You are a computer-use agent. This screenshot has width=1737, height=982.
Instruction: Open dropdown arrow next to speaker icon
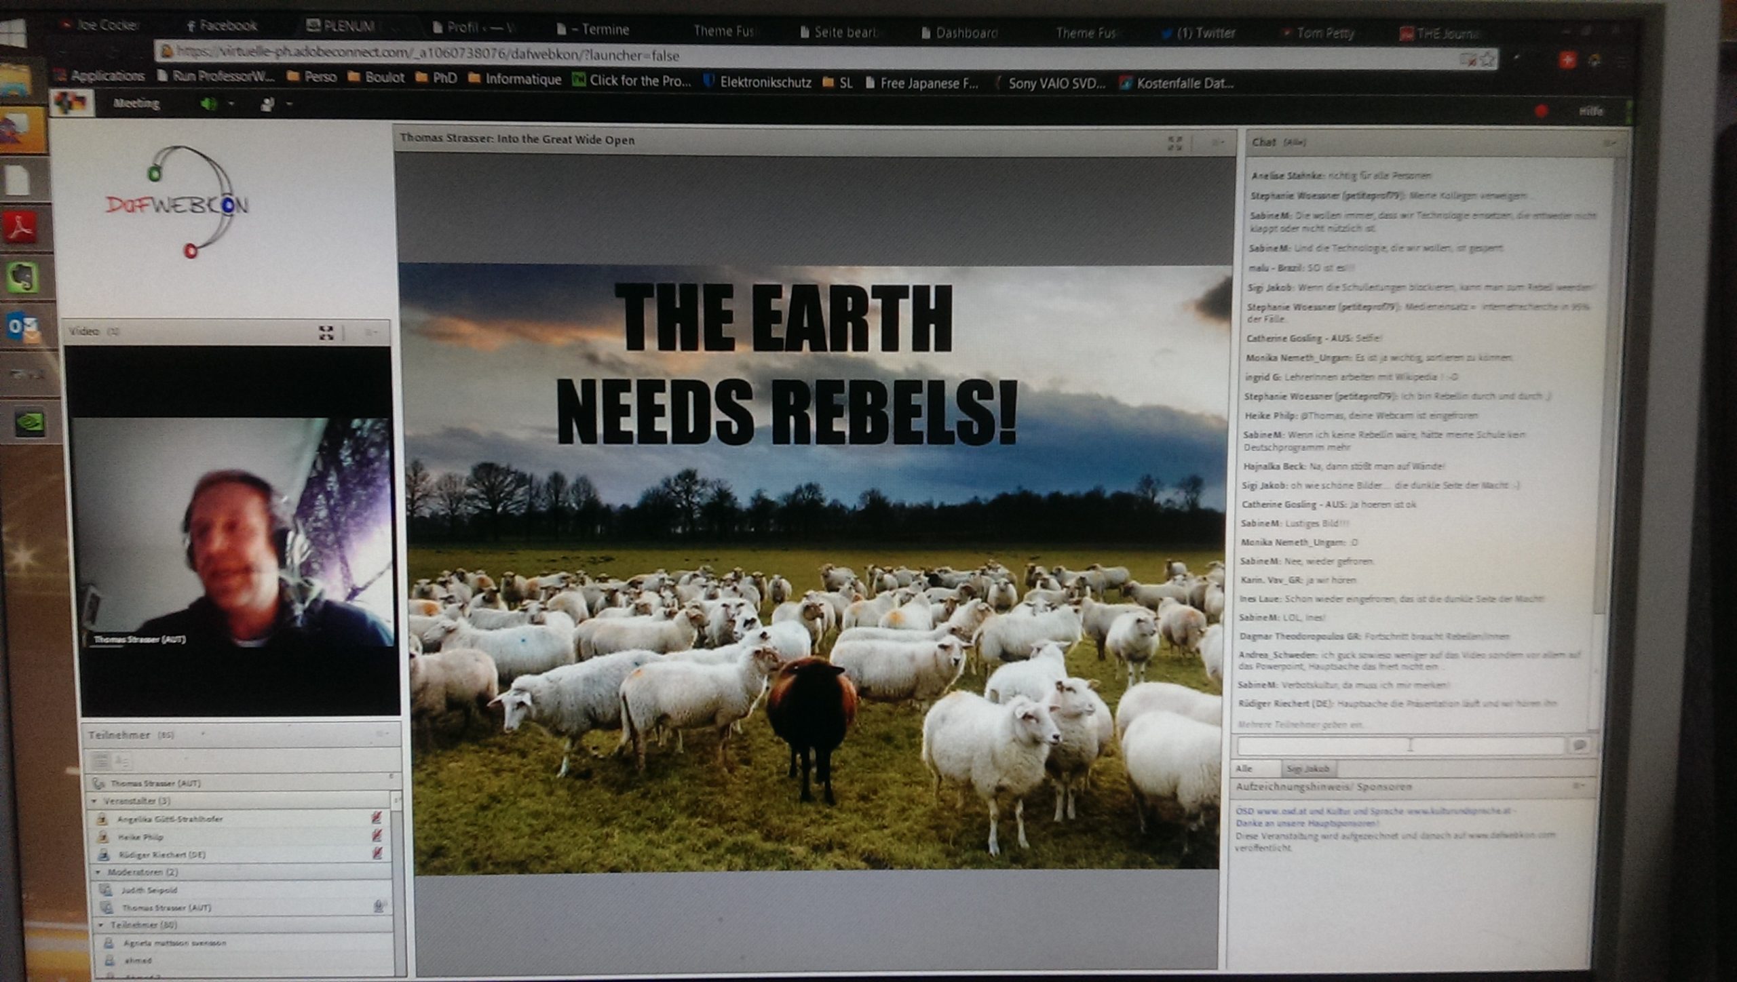tap(231, 104)
